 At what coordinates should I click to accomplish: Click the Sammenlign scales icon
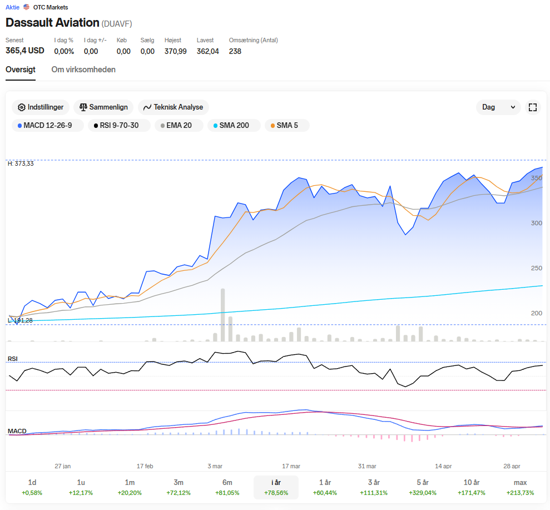[x=83, y=107]
